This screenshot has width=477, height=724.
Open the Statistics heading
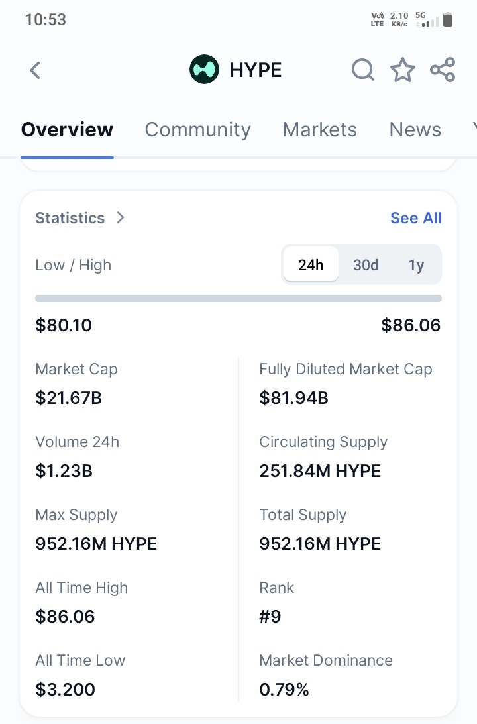tap(70, 218)
